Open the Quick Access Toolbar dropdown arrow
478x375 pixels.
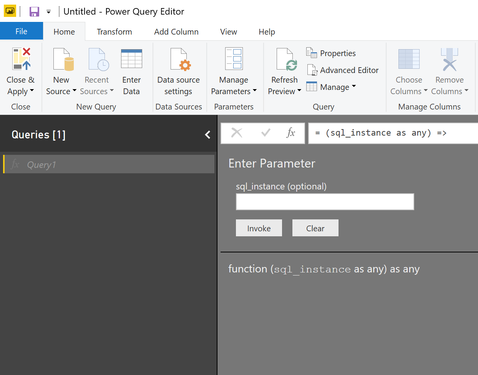49,12
